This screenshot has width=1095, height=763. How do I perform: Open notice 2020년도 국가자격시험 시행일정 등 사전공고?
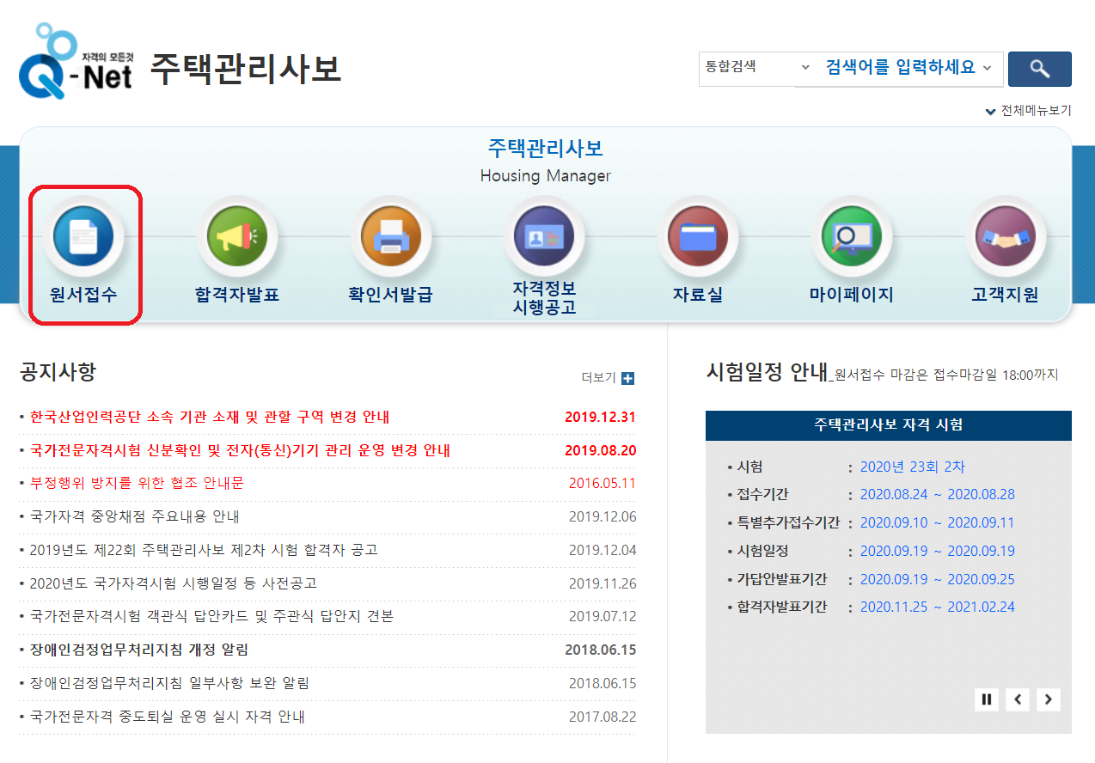pos(173,583)
